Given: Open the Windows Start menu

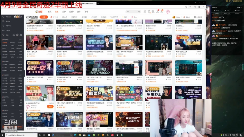Looking at the screenshot, I should pyautogui.click(x=2, y=135).
